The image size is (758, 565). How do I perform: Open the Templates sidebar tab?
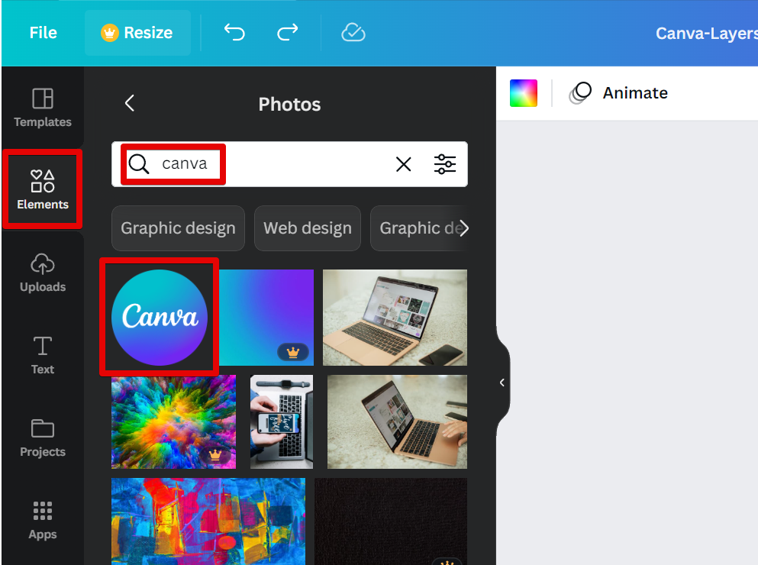click(x=43, y=108)
